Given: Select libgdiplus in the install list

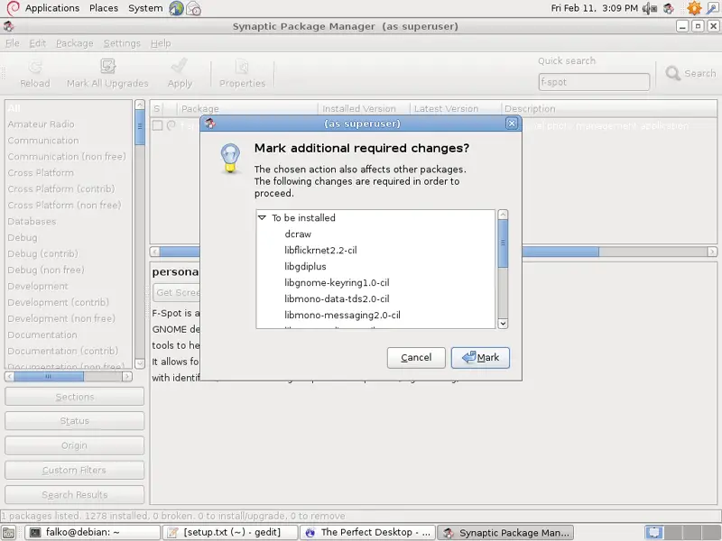Looking at the screenshot, I should [x=305, y=266].
